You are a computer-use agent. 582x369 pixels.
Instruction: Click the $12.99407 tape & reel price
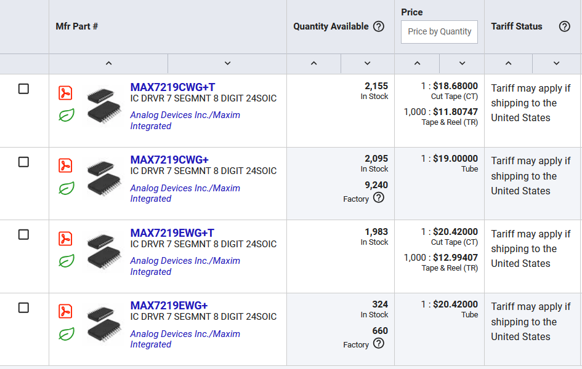[455, 258]
